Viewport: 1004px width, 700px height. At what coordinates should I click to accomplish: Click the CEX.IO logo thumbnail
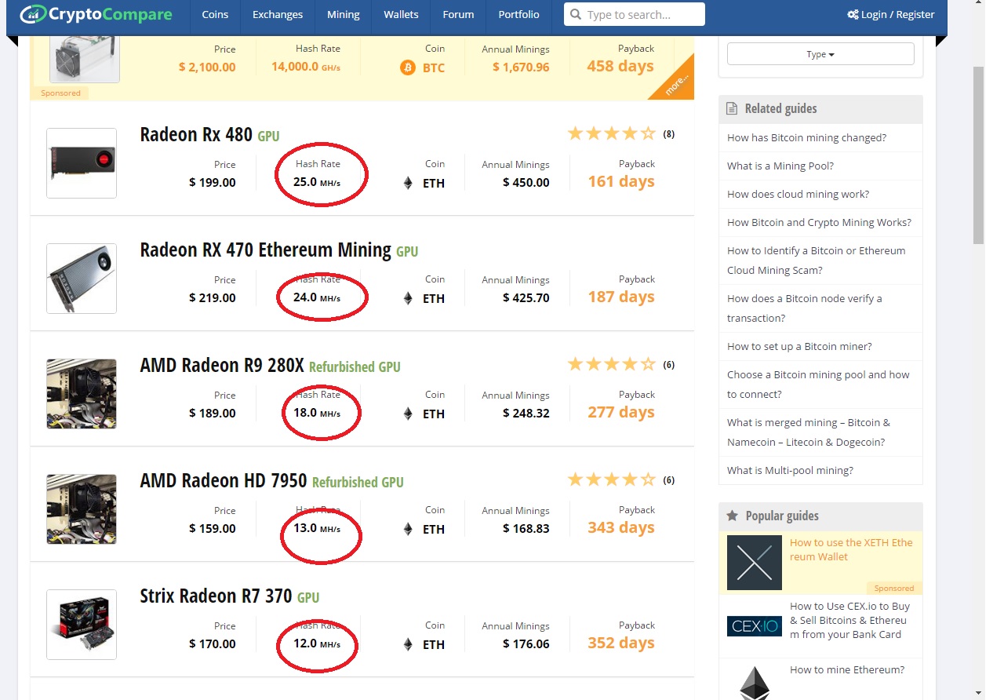pos(755,626)
